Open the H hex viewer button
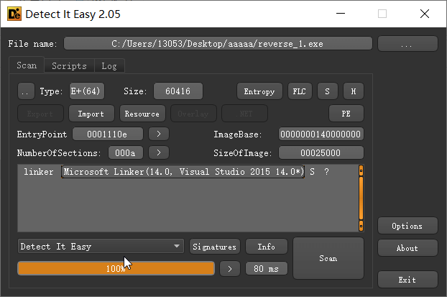The image size is (447, 297). point(353,91)
